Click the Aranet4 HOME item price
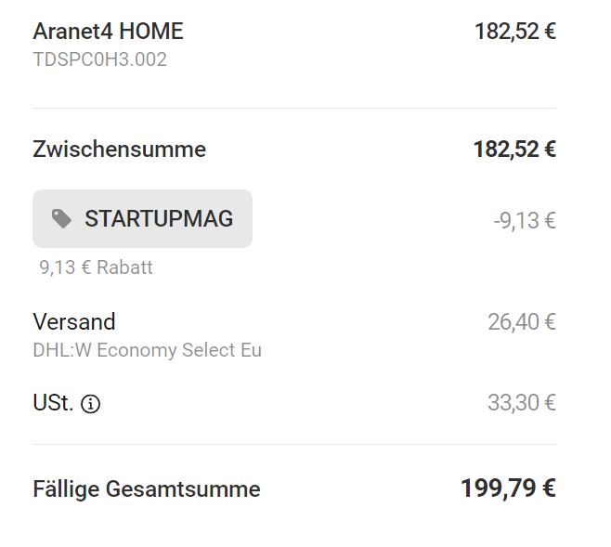The image size is (611, 547). tap(515, 32)
